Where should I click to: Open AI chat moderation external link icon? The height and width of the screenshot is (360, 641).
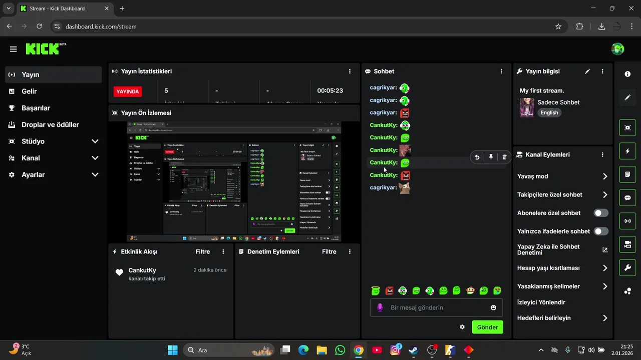tap(605, 249)
